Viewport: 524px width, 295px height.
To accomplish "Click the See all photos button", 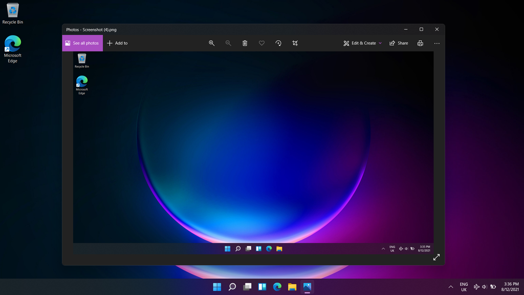I will tap(82, 43).
